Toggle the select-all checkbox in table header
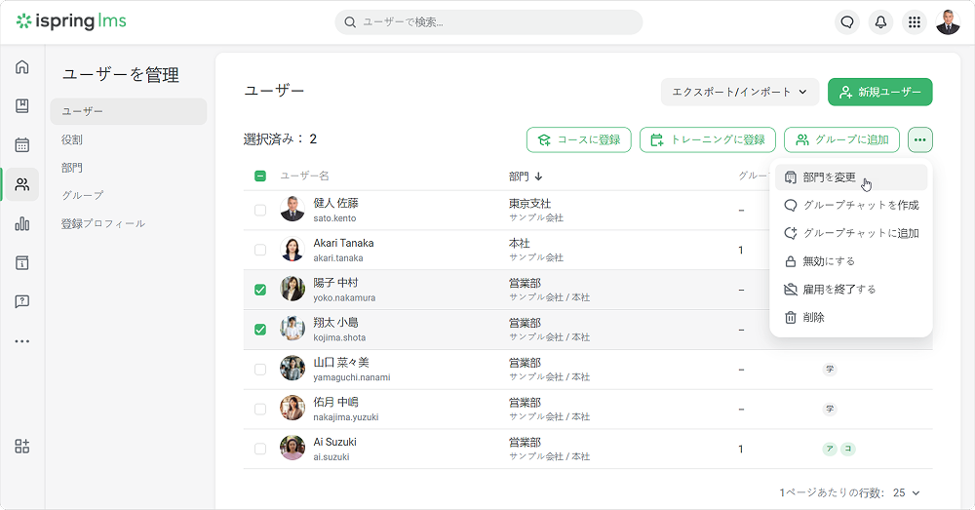The width and height of the screenshot is (975, 510). (260, 177)
